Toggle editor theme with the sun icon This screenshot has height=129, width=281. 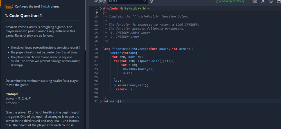pos(263,1)
